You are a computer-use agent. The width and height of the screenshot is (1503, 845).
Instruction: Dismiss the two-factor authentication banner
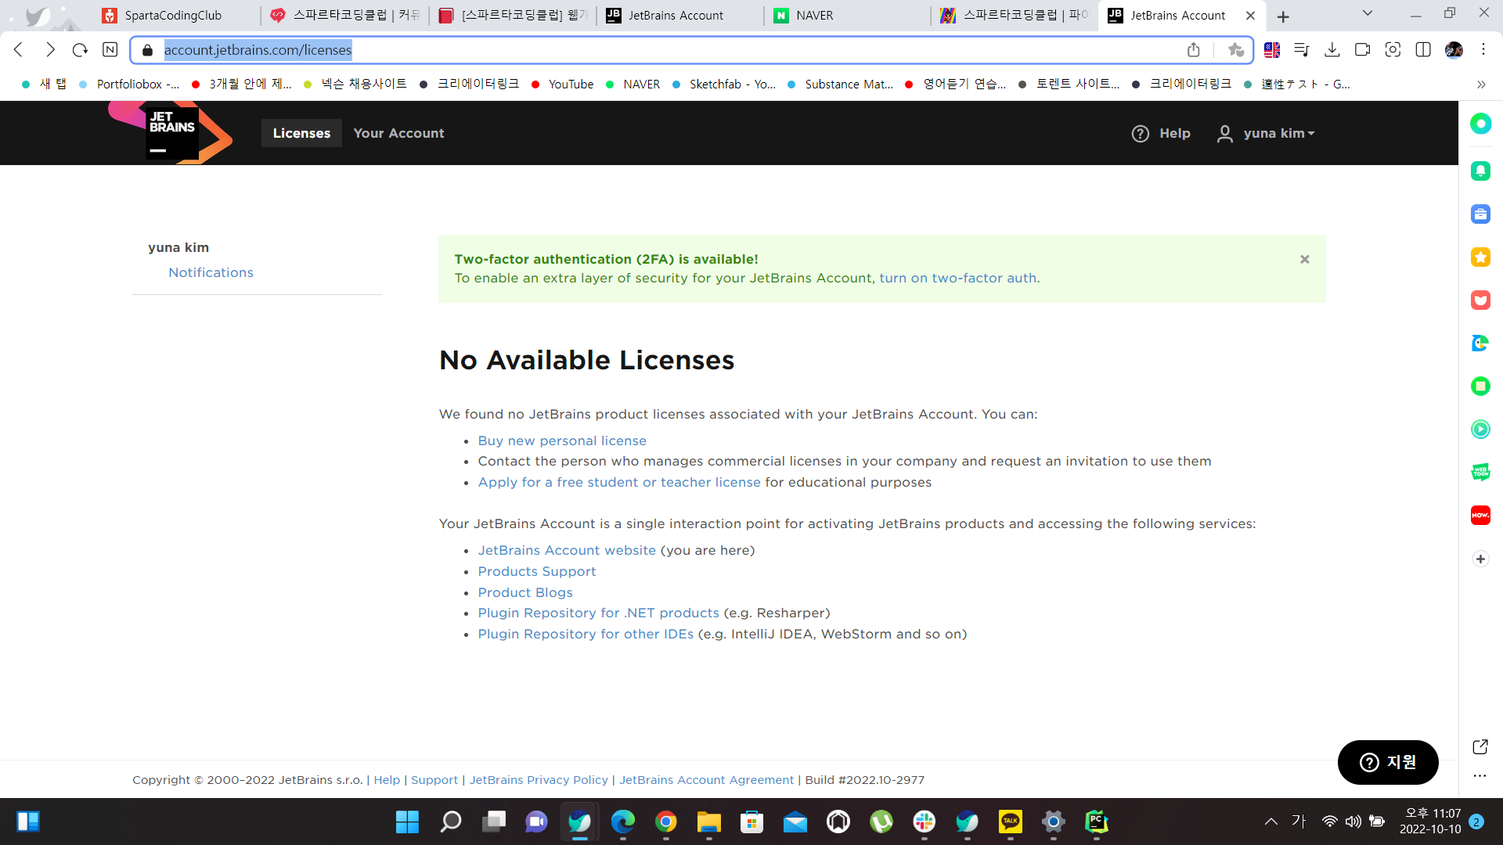tap(1304, 260)
